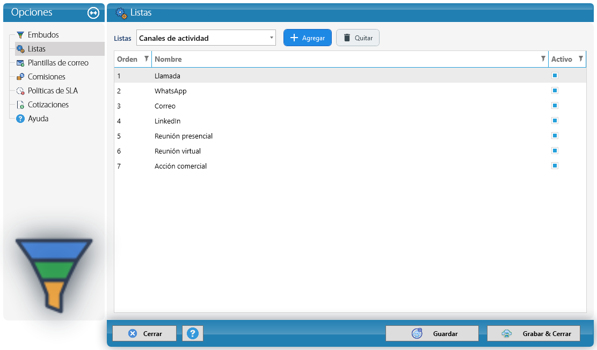Click the Listas gears icon in sidebar

20,49
